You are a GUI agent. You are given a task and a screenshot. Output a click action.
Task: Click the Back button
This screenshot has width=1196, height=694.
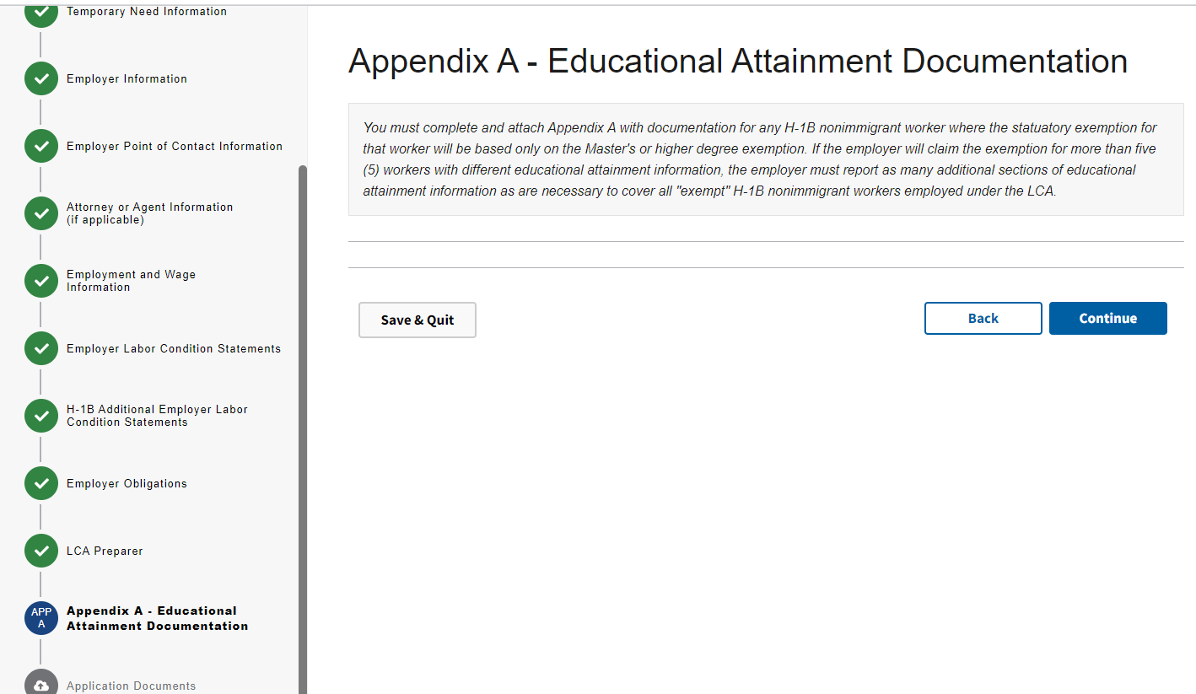coord(983,319)
